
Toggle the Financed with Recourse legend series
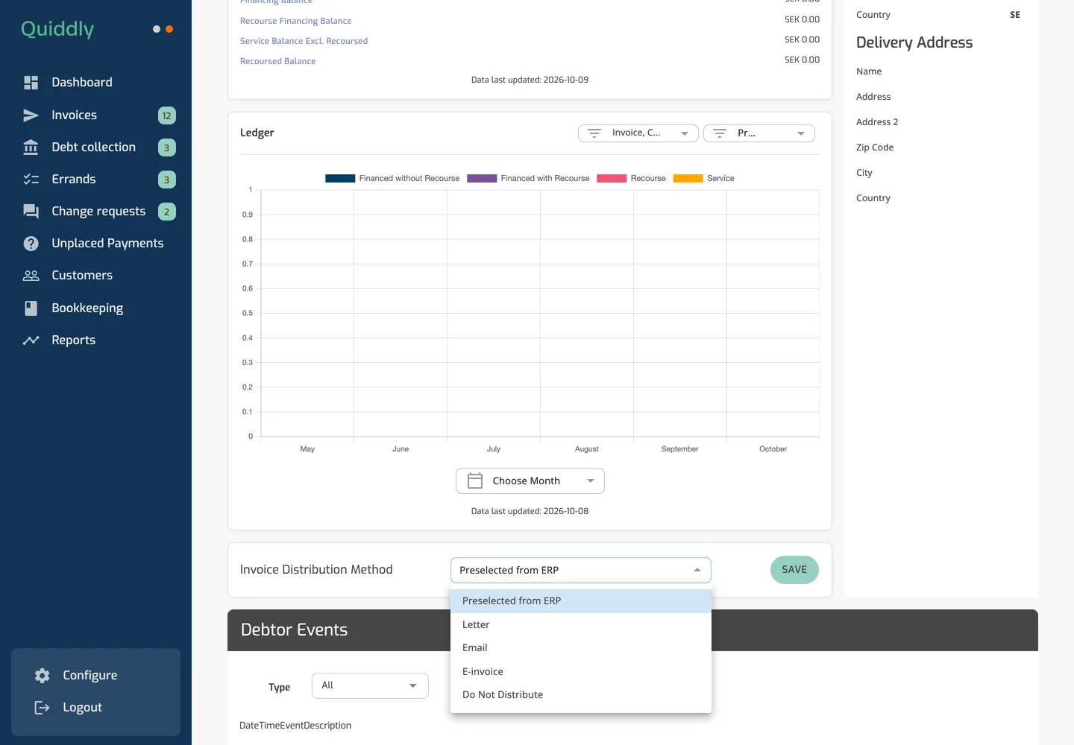528,179
